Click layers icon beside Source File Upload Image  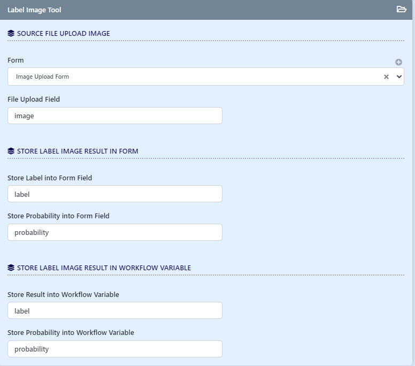(x=11, y=33)
